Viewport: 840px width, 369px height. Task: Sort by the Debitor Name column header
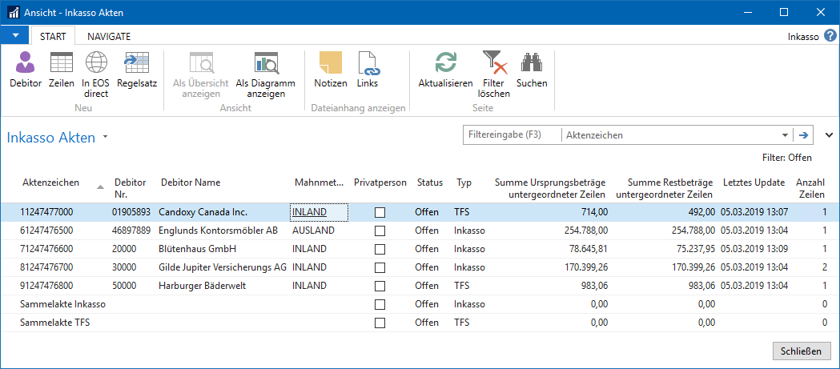click(x=191, y=182)
